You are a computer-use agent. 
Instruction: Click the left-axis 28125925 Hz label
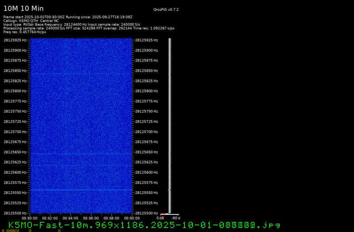pyautogui.click(x=15, y=40)
